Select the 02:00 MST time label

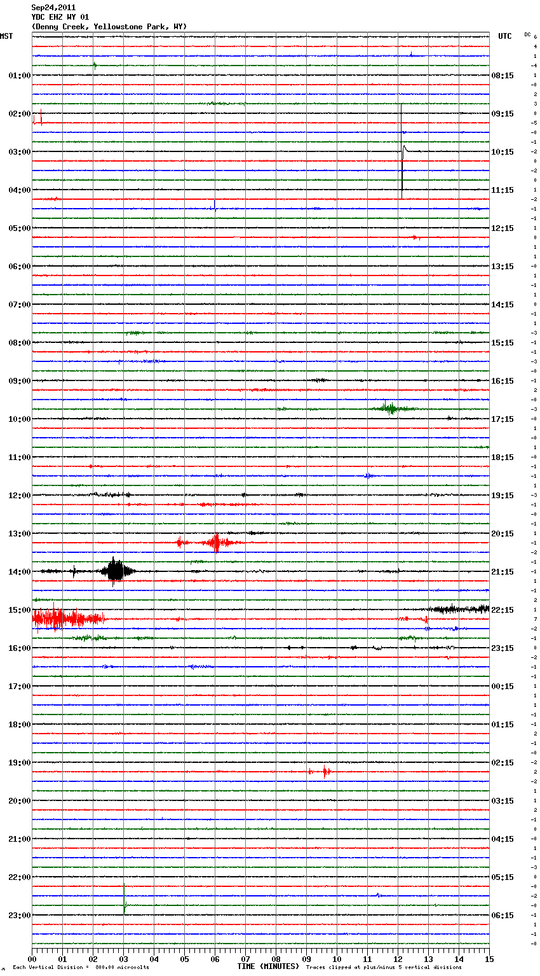coord(19,114)
